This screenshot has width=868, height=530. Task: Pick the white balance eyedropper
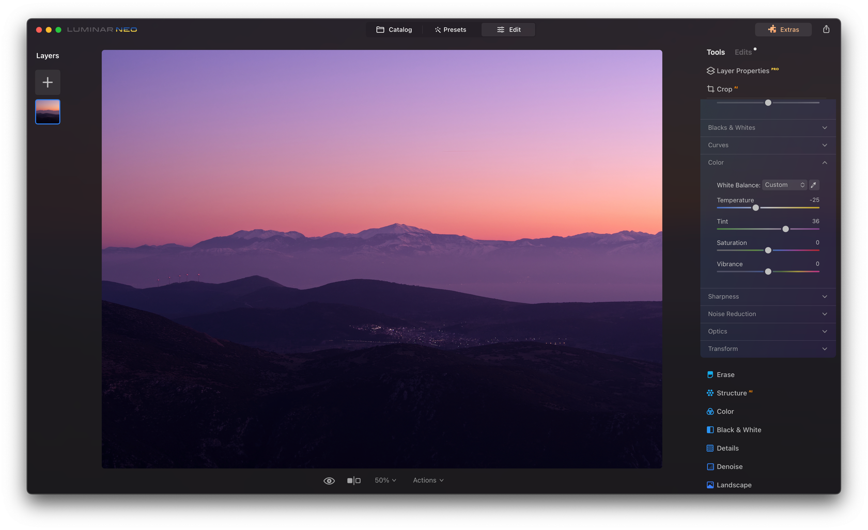pos(814,185)
